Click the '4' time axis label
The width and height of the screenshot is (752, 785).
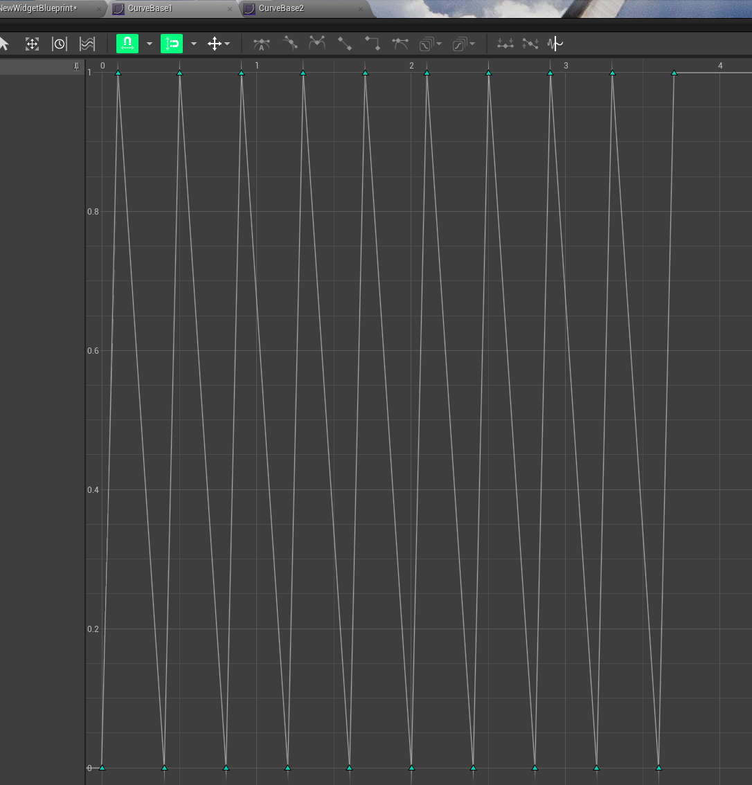coord(720,66)
